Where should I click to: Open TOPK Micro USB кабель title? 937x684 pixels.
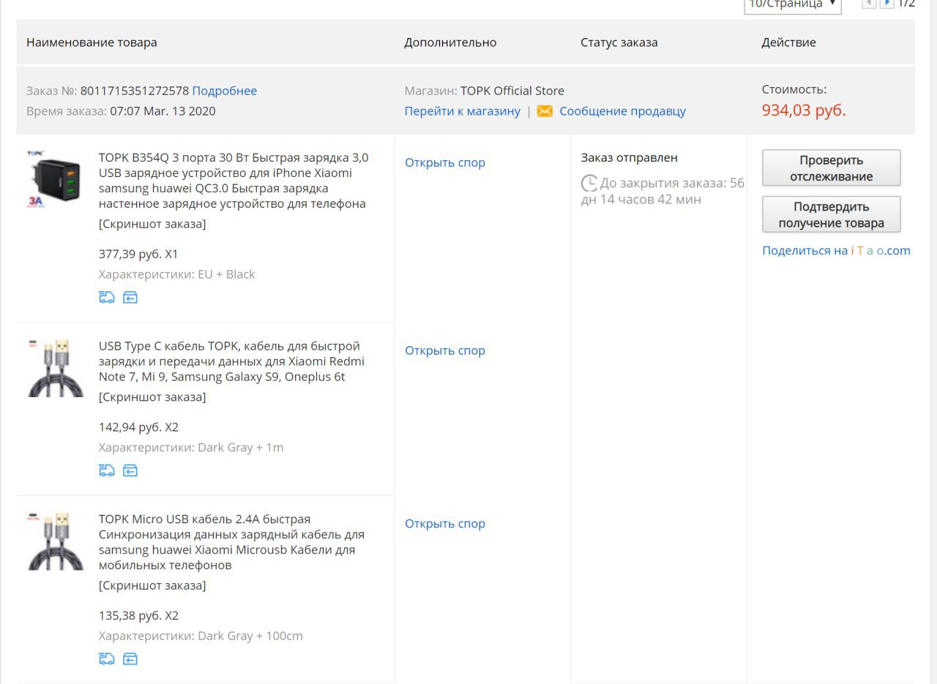click(x=231, y=542)
